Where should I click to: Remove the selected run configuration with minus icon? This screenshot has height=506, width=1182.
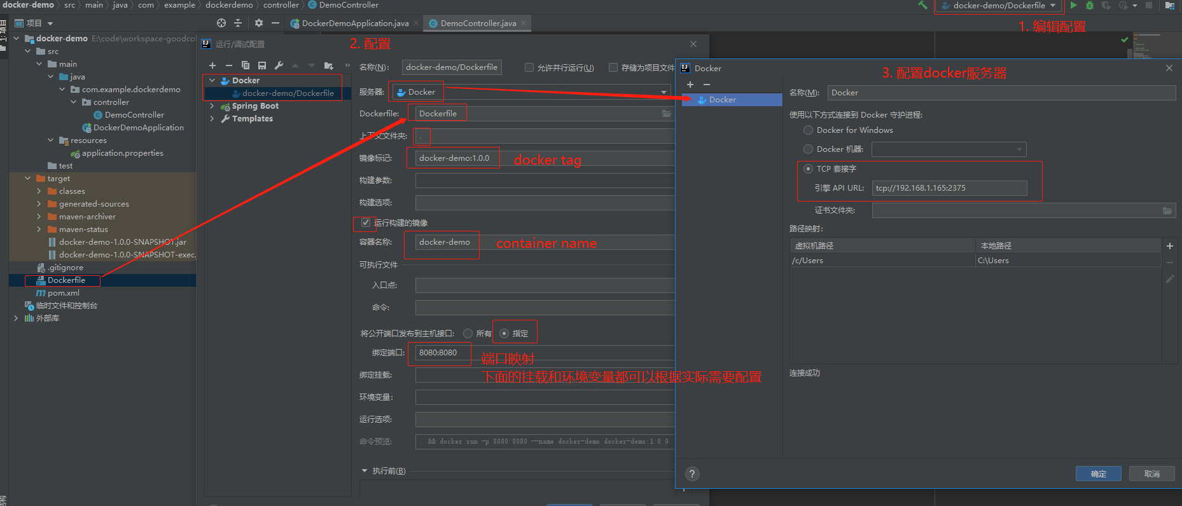[x=229, y=65]
